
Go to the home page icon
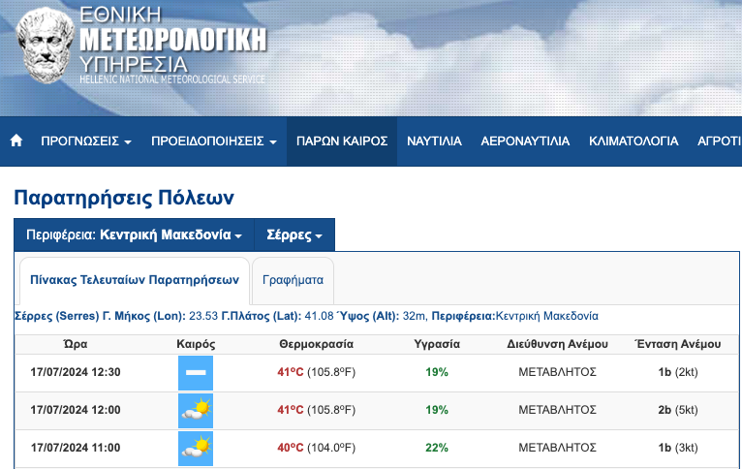(16, 141)
